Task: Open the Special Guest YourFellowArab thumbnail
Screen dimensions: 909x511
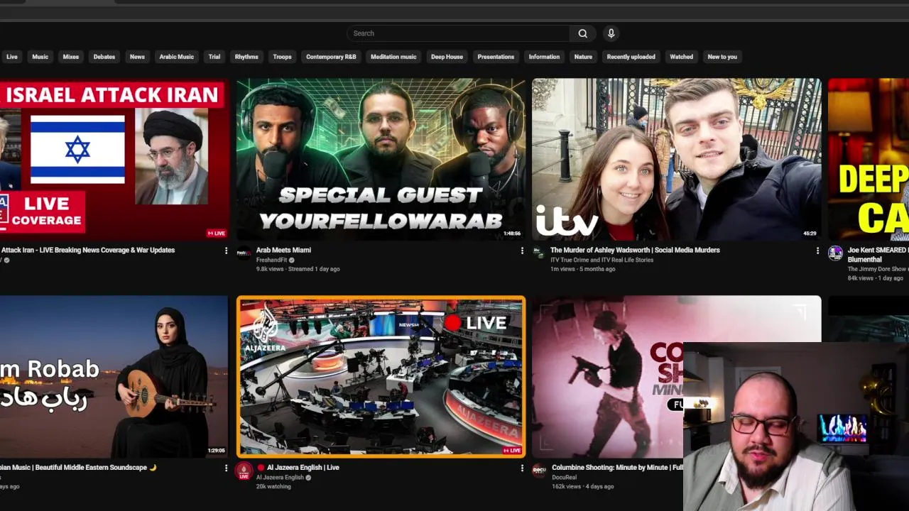Action: coord(381,159)
